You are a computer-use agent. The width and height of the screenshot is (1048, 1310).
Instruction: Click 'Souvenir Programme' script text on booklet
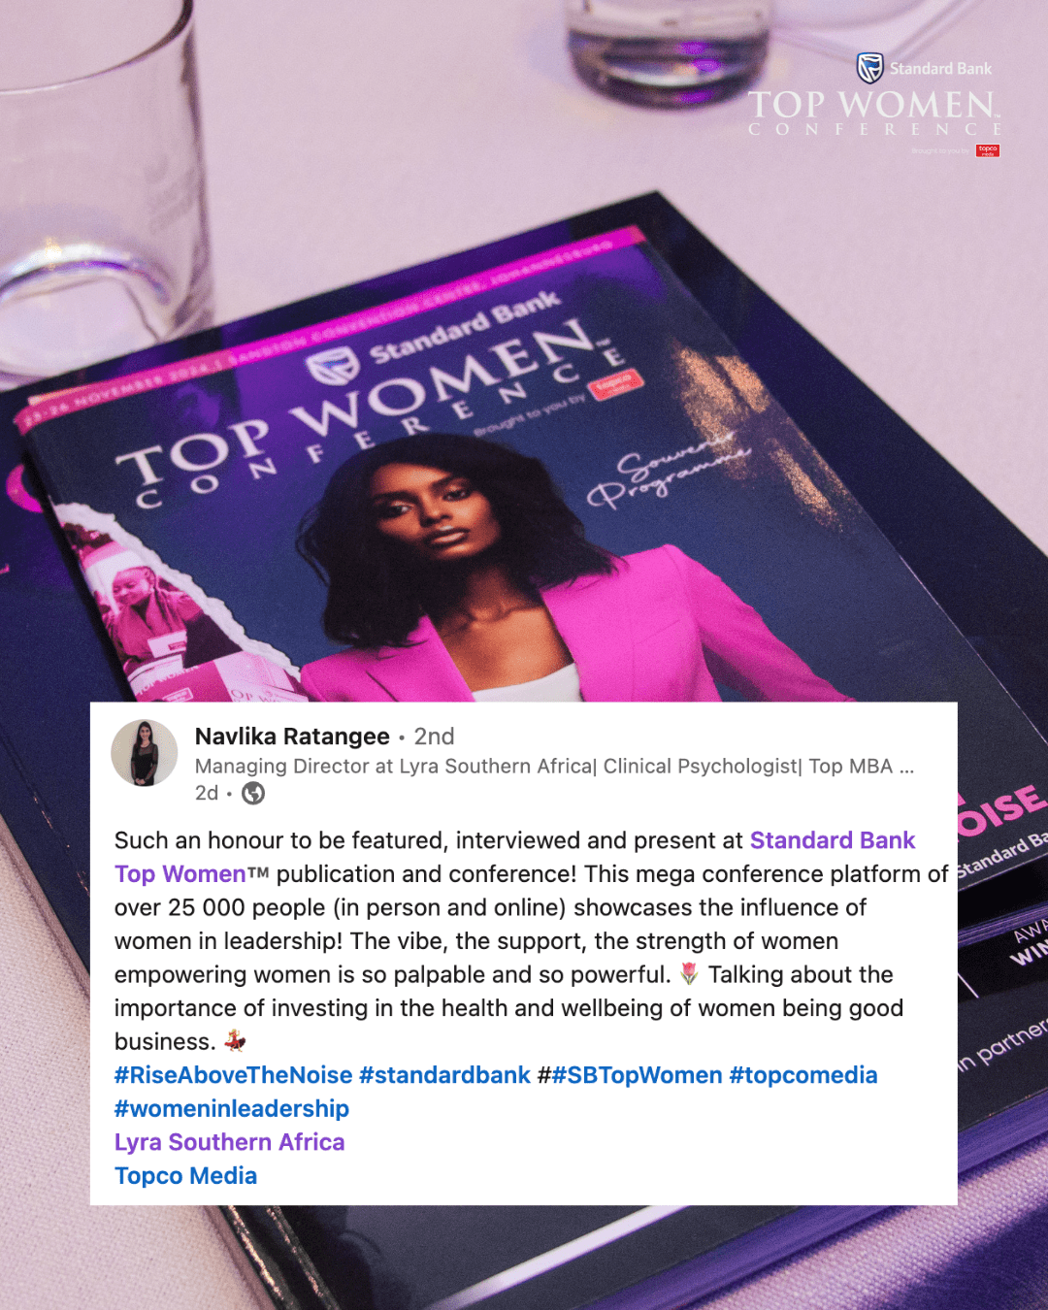pyautogui.click(x=668, y=470)
